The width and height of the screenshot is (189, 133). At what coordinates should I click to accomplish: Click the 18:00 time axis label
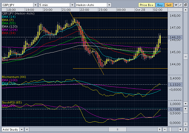point(11,10)
